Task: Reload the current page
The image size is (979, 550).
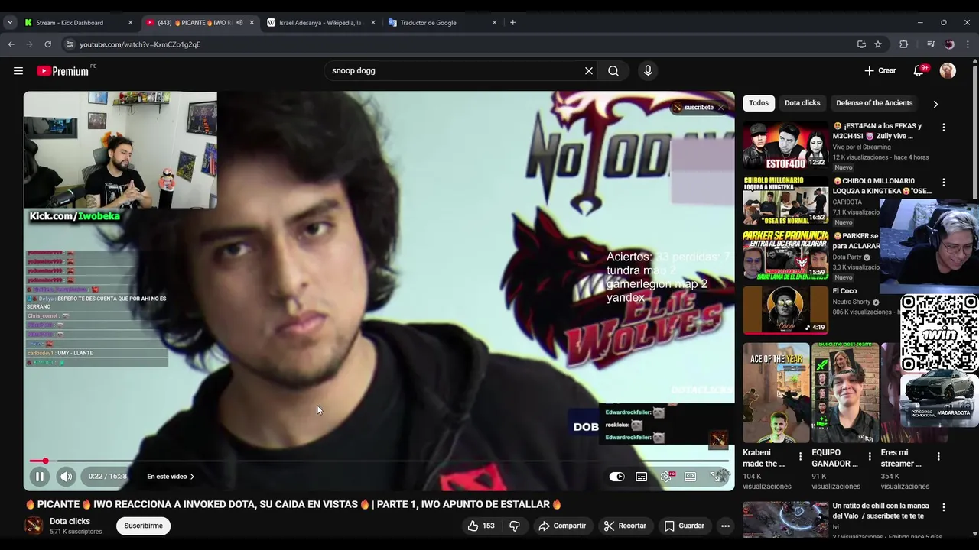Action: point(50,44)
